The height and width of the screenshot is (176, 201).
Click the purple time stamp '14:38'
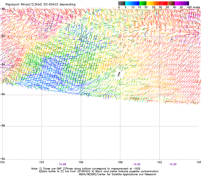tap(62, 164)
